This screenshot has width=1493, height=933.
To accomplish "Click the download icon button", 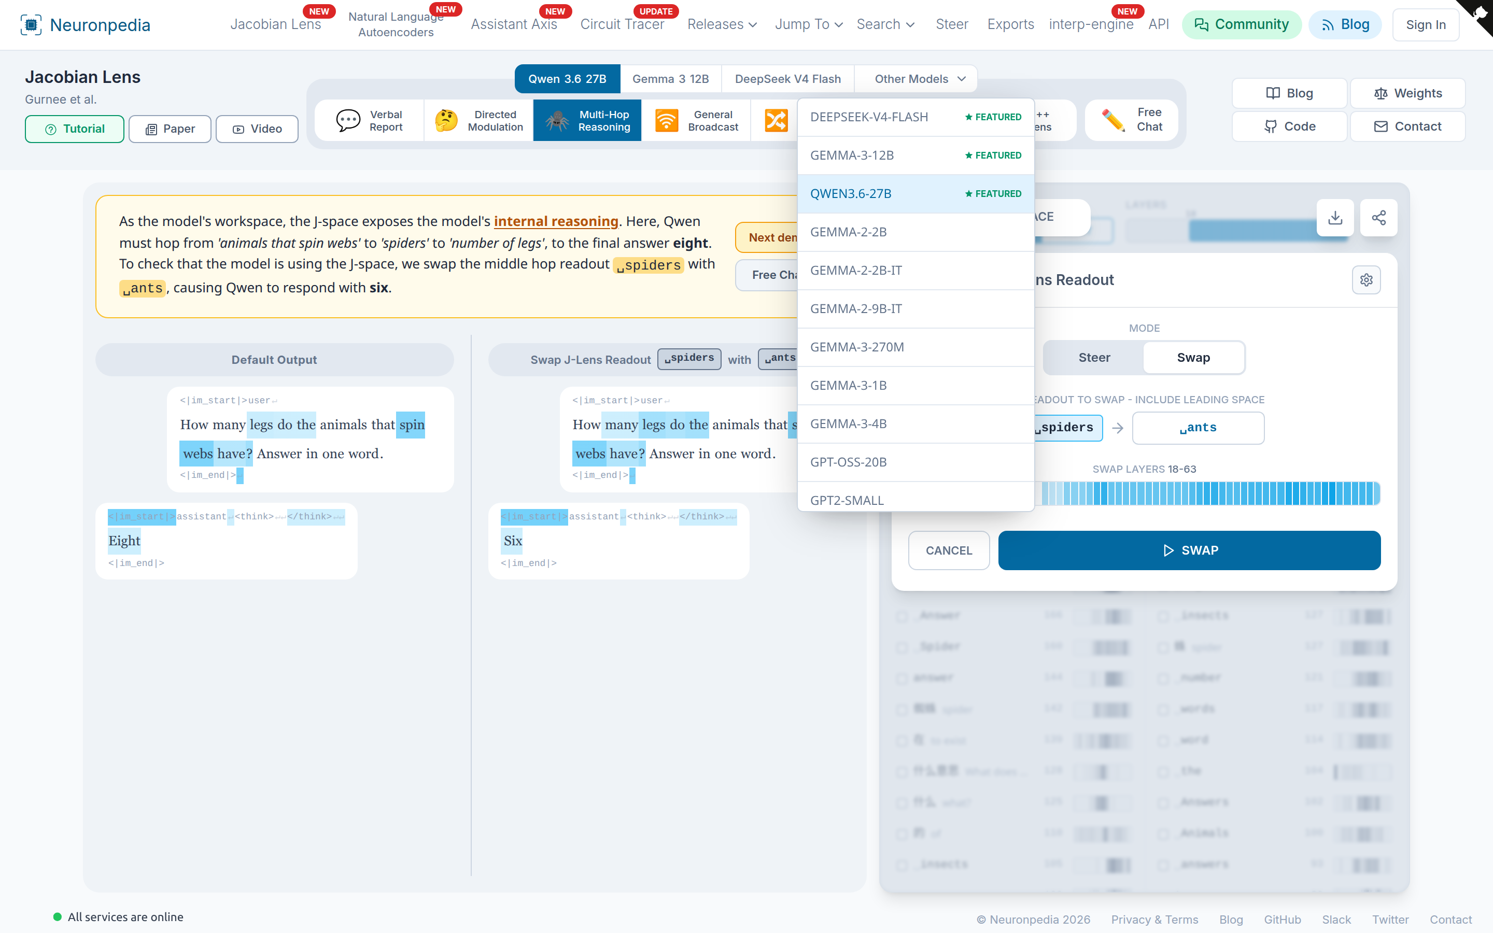I will point(1335,218).
